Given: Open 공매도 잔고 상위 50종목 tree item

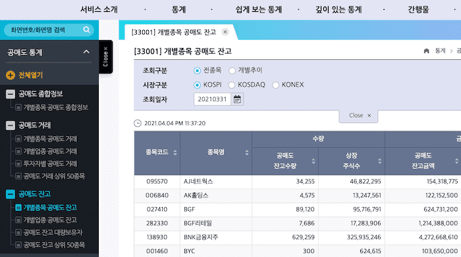Looking at the screenshot, I should click(x=54, y=245).
